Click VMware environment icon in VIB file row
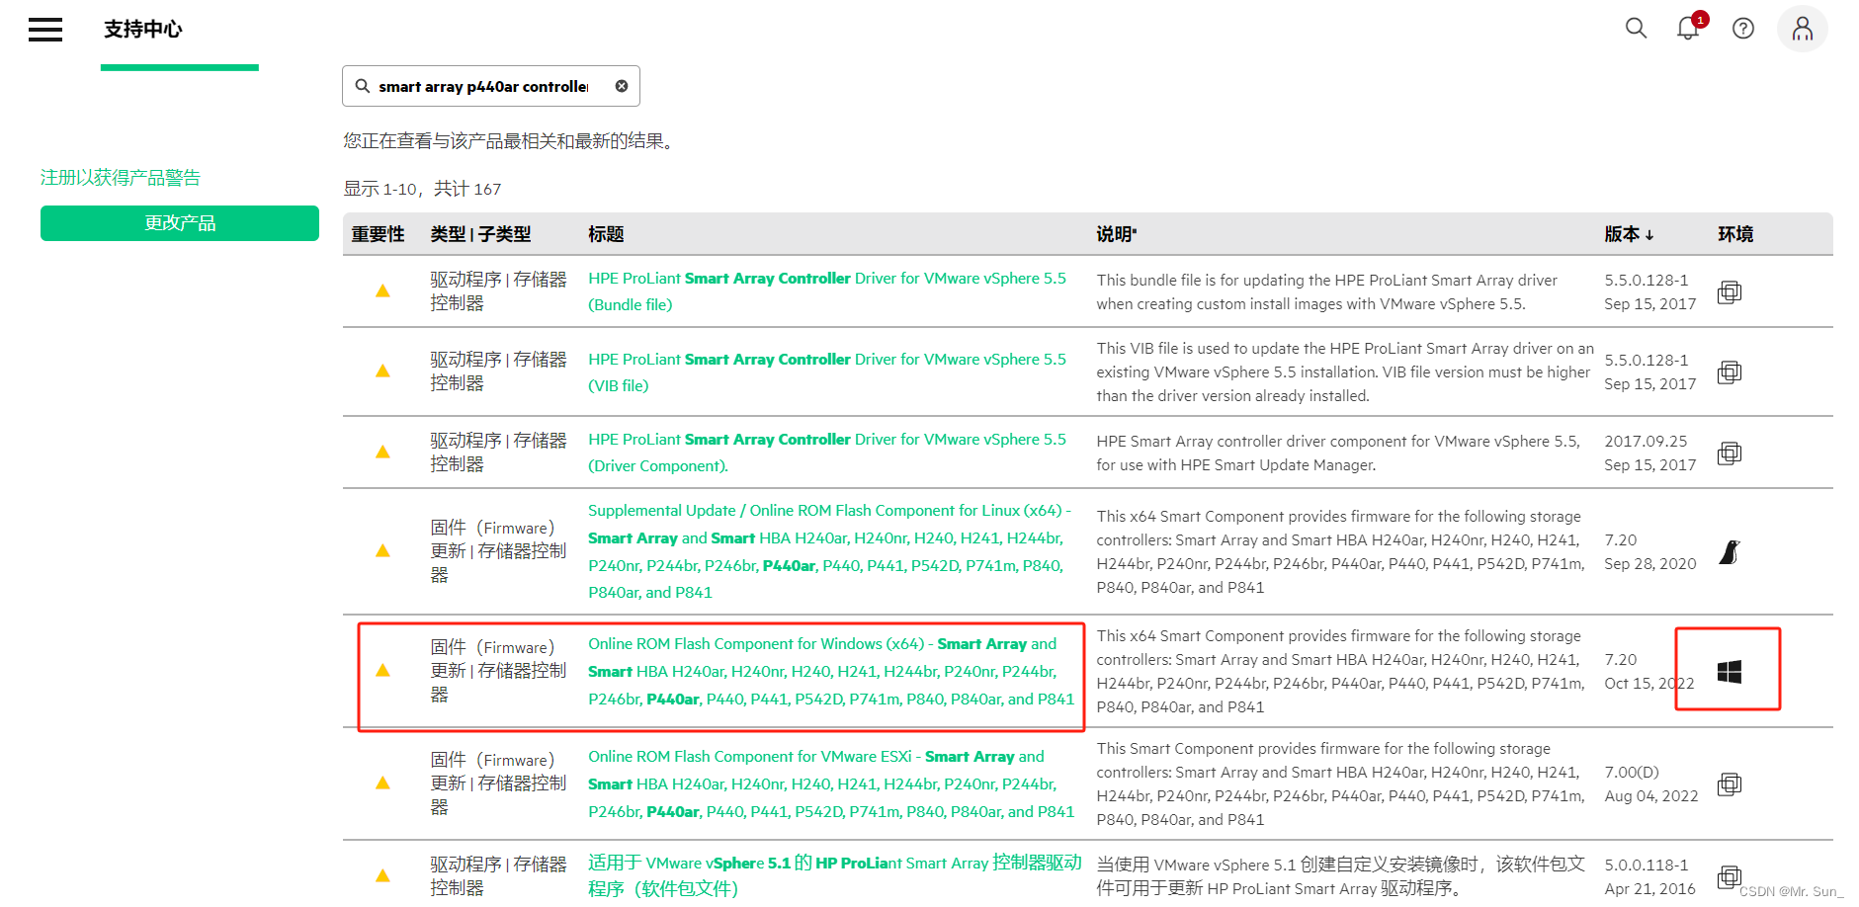 pyautogui.click(x=1730, y=372)
